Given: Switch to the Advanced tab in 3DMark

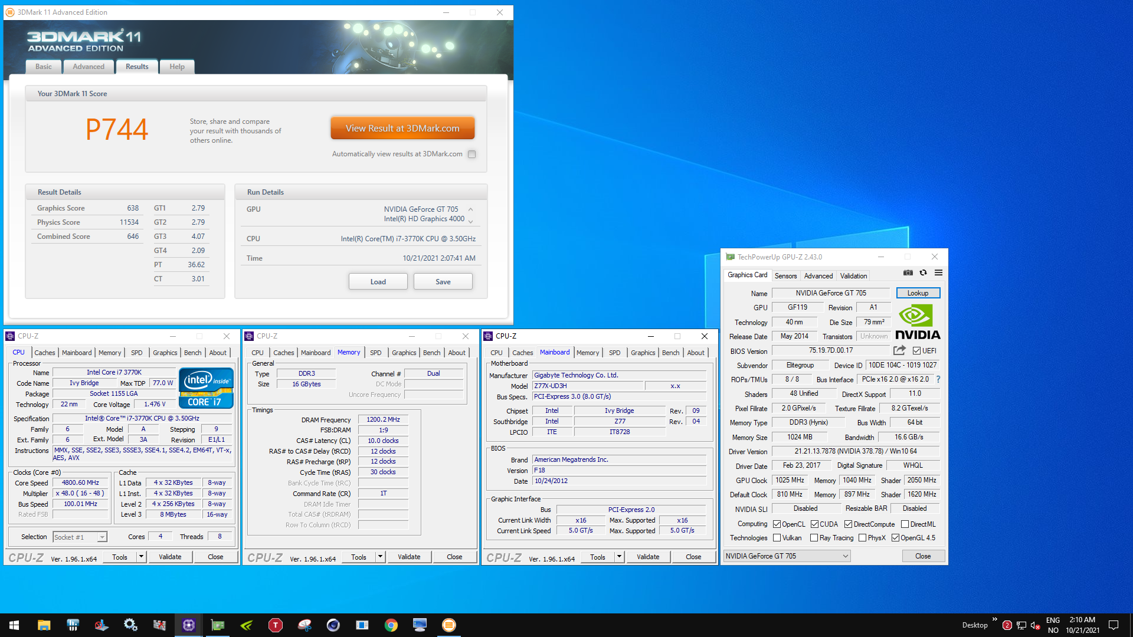Looking at the screenshot, I should [x=89, y=67].
